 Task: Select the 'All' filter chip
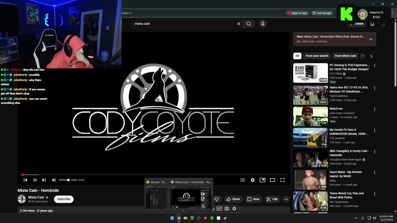(x=297, y=56)
